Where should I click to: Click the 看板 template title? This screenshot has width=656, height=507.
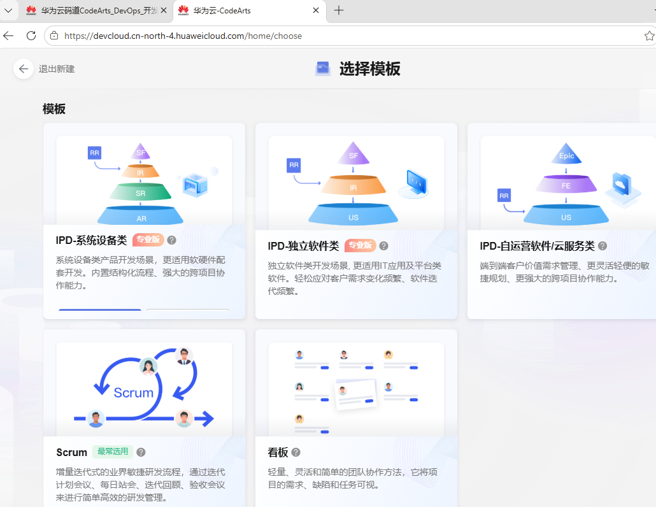pyautogui.click(x=278, y=452)
